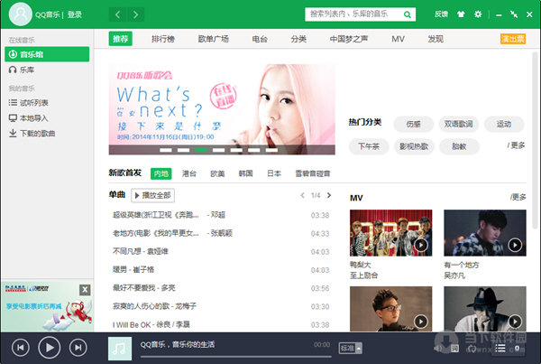The height and width of the screenshot is (364, 541).
Task: Go back with the left arrow
Action: [x=117, y=14]
